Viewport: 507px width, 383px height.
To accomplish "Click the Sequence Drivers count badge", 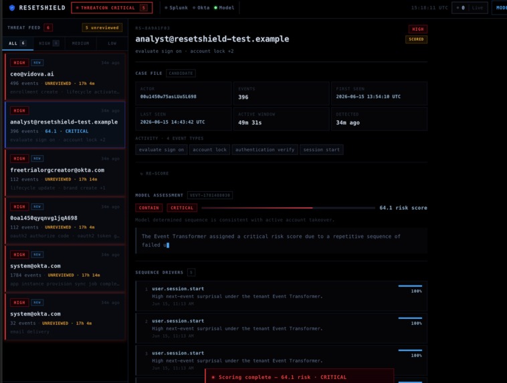I will (191, 273).
